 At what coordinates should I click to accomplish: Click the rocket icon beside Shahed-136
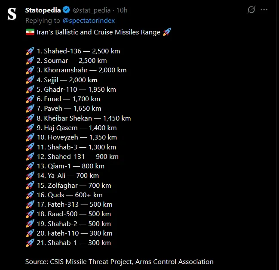coord(30,51)
